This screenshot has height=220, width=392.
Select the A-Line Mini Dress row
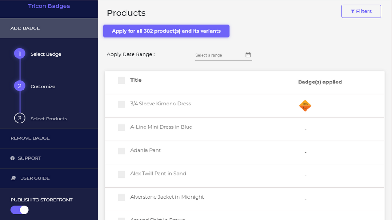point(161,127)
